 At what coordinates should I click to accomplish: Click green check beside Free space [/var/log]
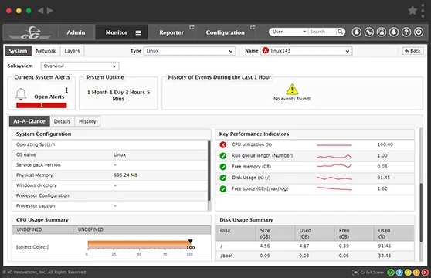point(223,188)
